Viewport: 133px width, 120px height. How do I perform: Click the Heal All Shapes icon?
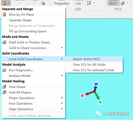(x=4, y=92)
